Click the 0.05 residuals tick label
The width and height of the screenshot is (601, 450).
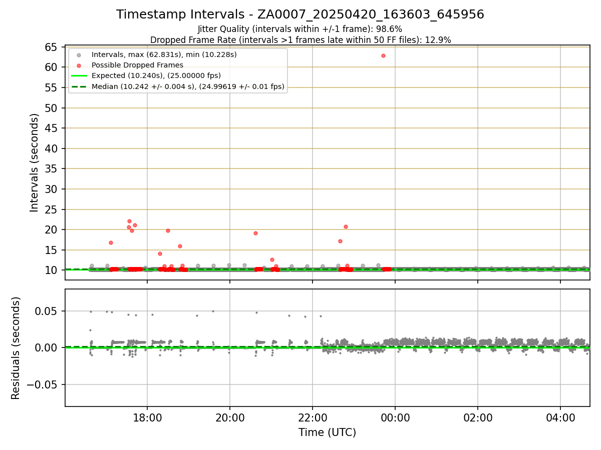click(x=47, y=311)
